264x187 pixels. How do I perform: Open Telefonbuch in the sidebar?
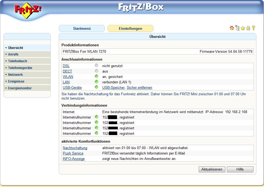pyautogui.click(x=27, y=61)
